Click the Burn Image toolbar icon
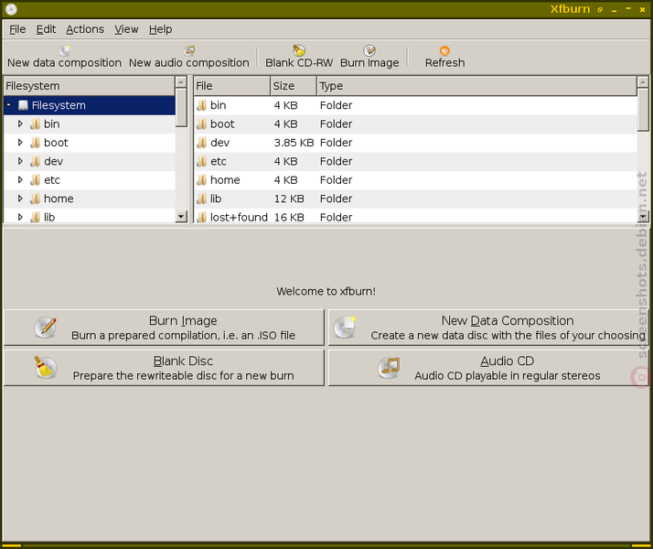 point(369,50)
